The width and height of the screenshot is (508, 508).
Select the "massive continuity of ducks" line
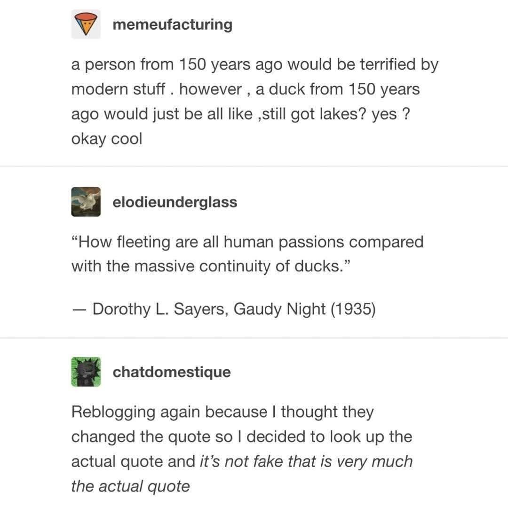[x=212, y=266]
